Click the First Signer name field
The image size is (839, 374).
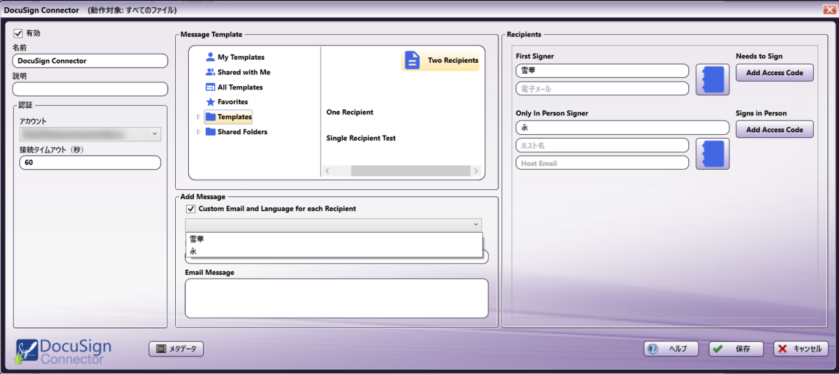(602, 71)
